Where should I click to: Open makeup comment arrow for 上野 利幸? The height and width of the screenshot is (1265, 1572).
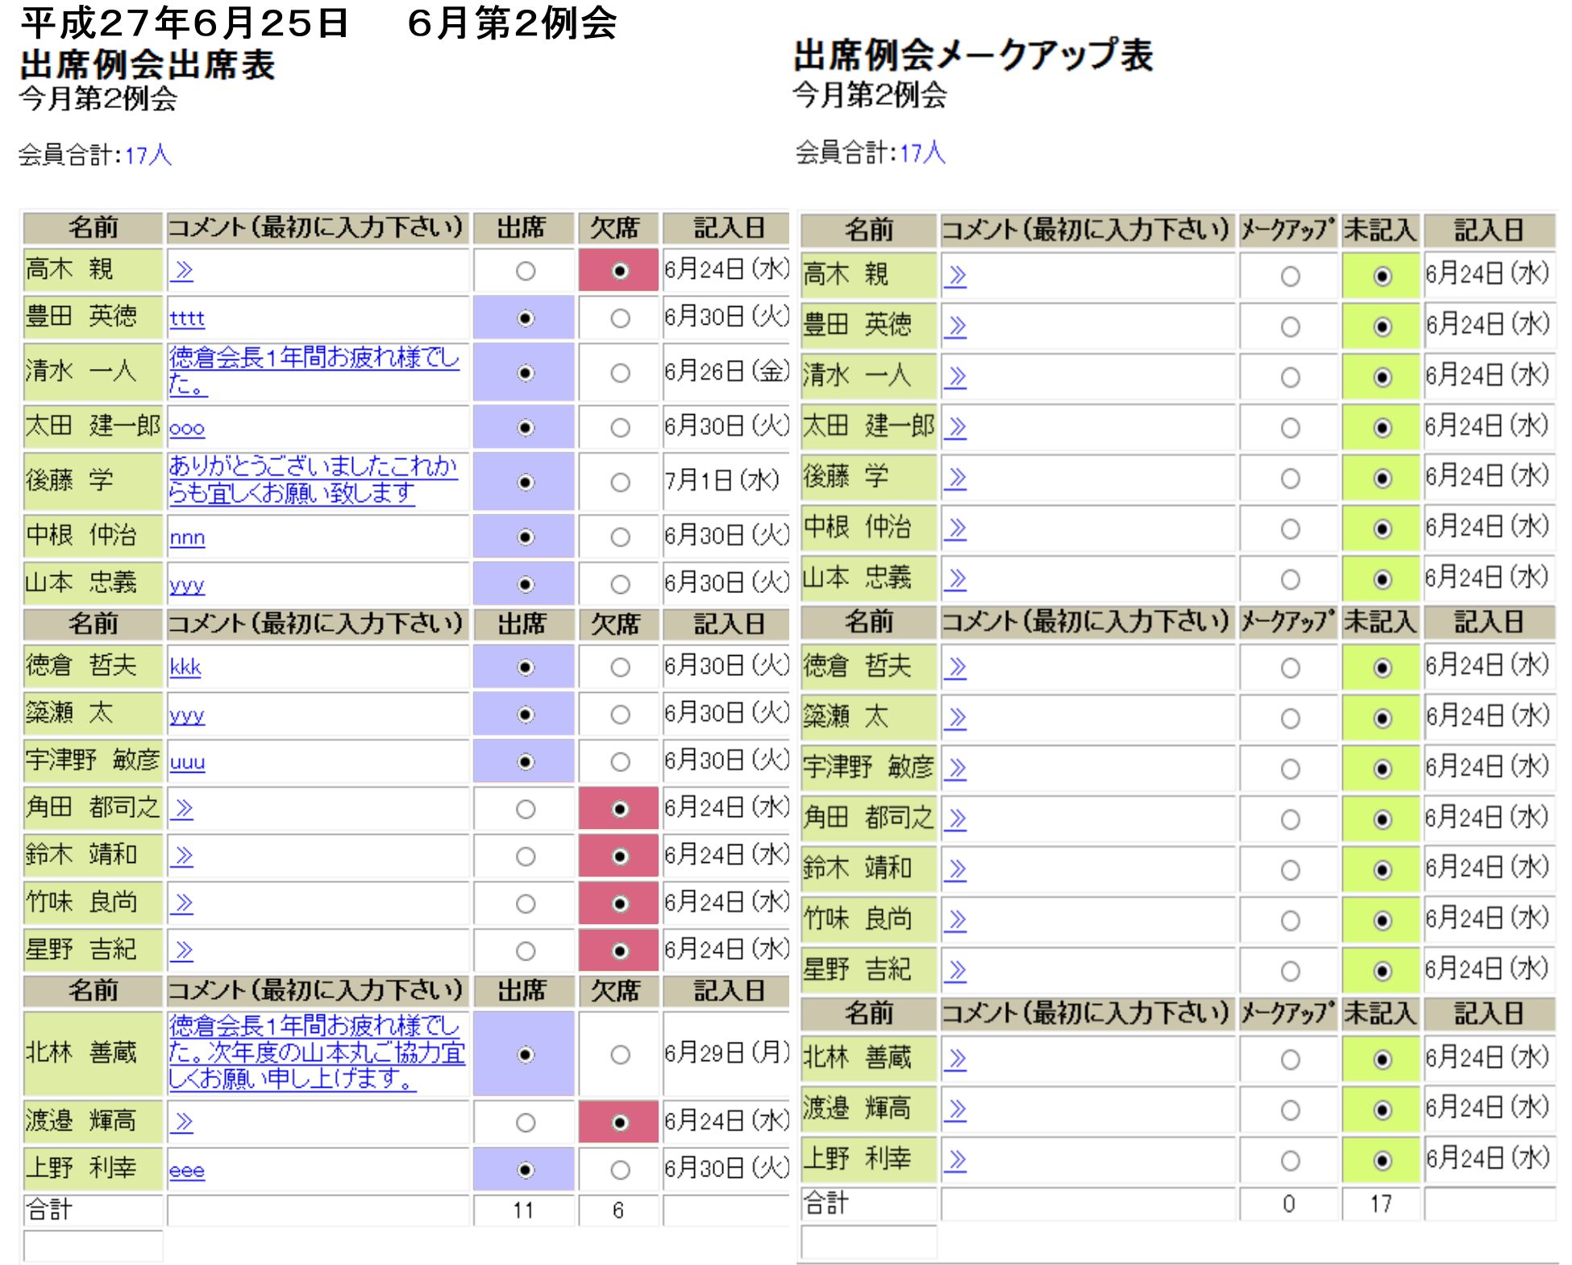click(x=955, y=1160)
